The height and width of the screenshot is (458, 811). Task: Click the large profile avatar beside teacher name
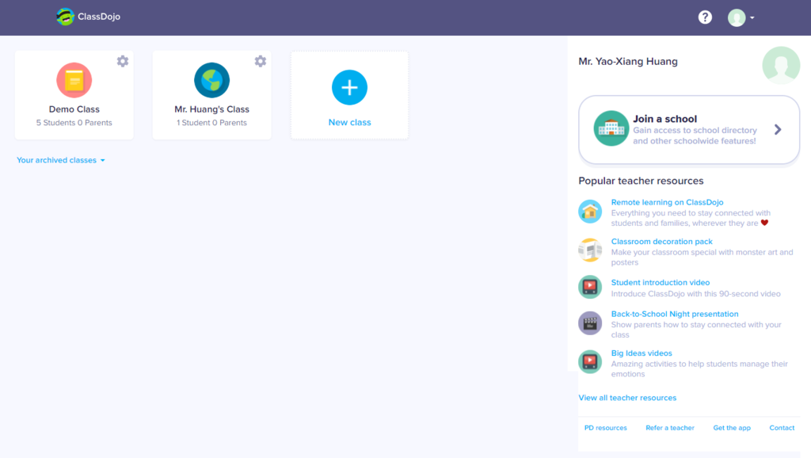click(x=781, y=65)
